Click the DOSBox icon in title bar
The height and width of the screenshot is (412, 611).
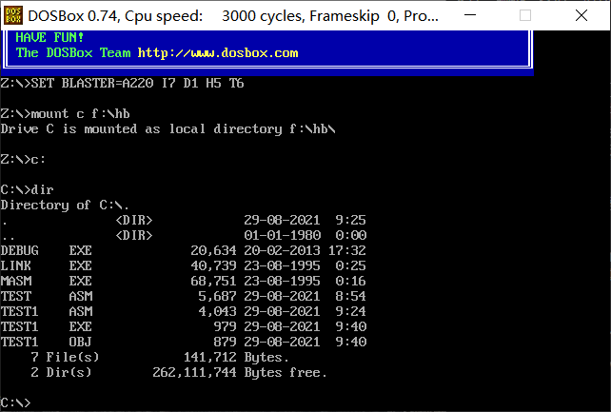coord(13,15)
